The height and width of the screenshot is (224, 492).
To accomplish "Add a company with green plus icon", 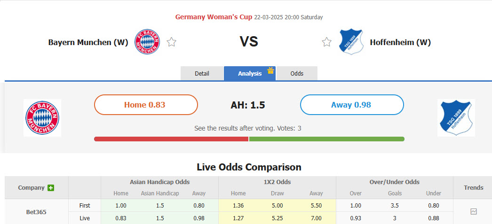I will tap(51, 188).
